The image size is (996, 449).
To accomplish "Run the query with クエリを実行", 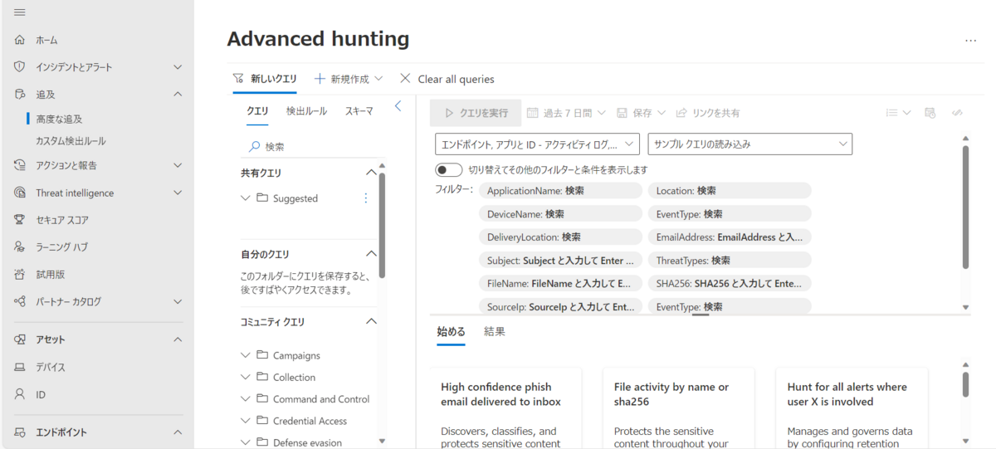I will 476,113.
